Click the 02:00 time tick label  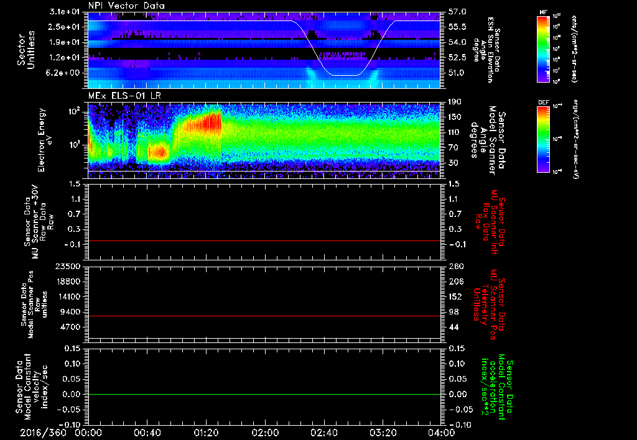pos(265,433)
